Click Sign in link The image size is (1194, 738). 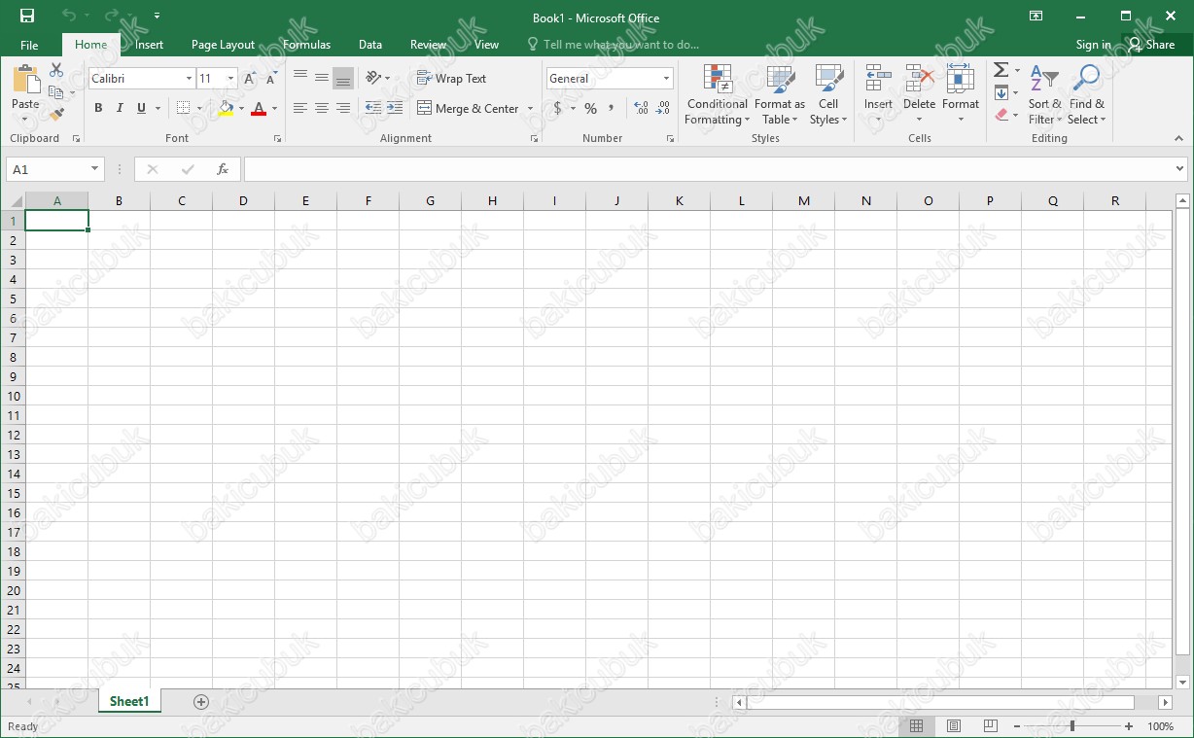coord(1093,45)
